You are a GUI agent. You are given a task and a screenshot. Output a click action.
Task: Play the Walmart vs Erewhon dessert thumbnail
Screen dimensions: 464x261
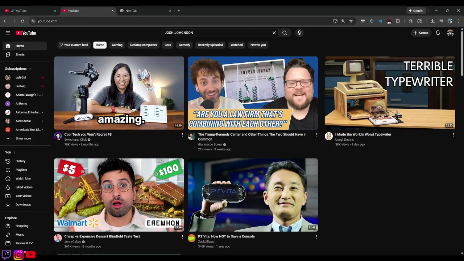[x=119, y=195]
